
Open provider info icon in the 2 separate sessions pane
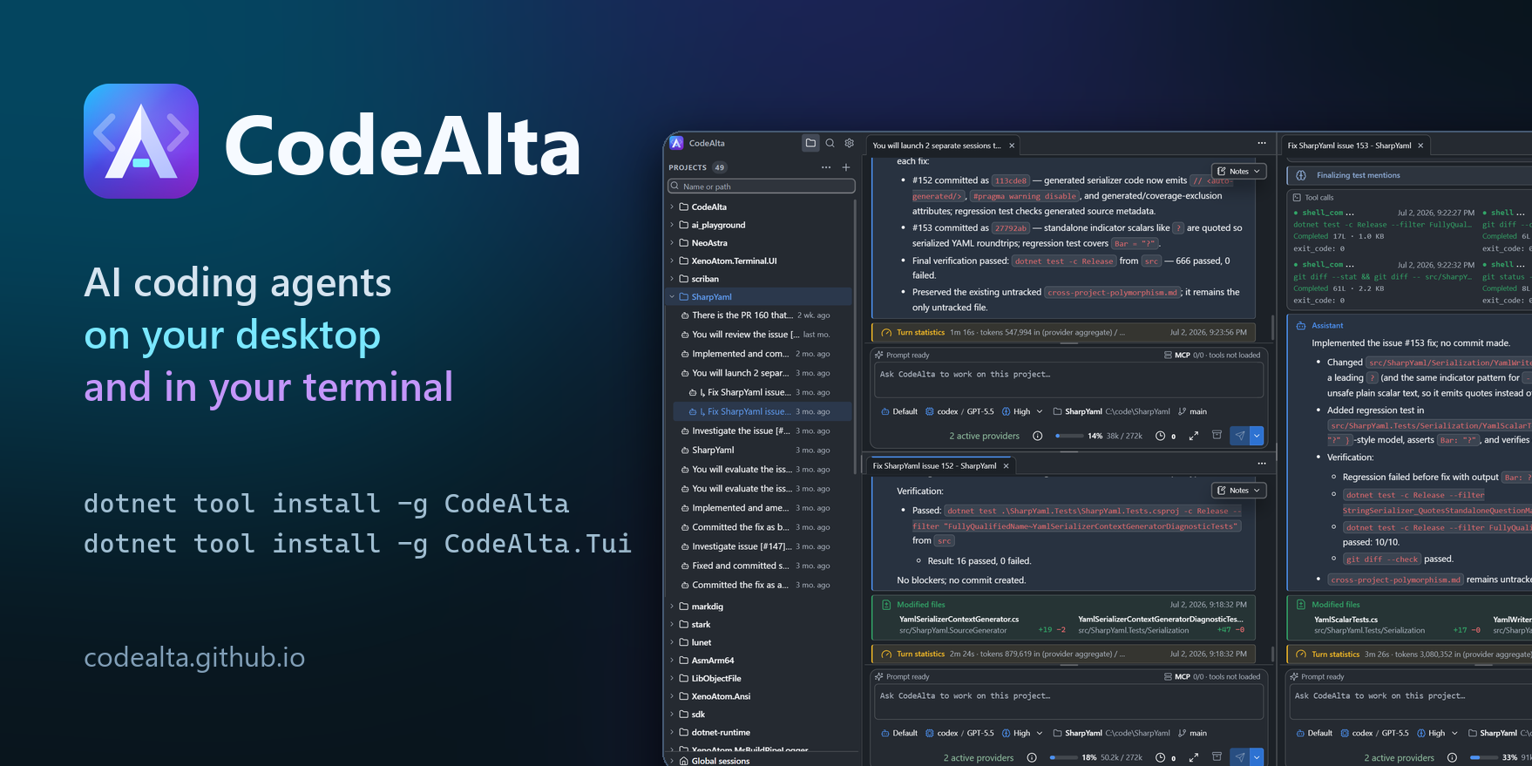click(x=1037, y=436)
